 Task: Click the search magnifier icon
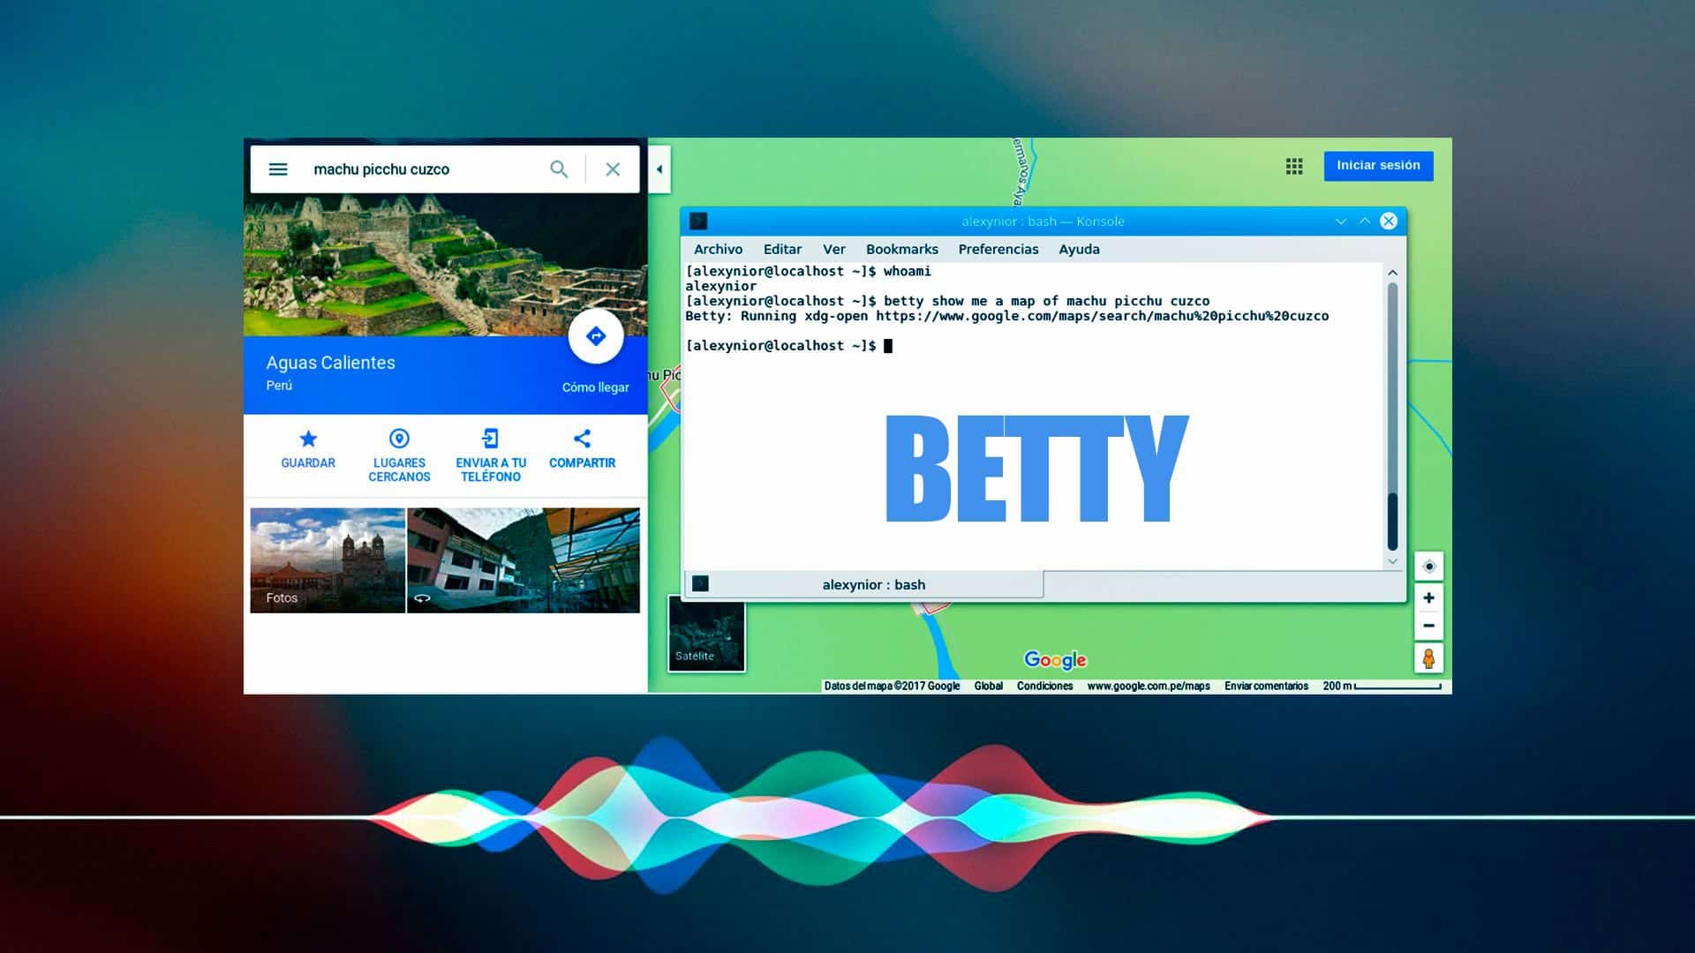560,169
